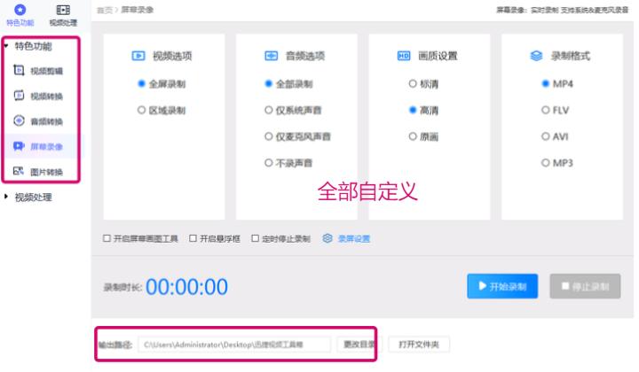
Task: Click the HD 画质设置 header icon
Action: point(404,56)
